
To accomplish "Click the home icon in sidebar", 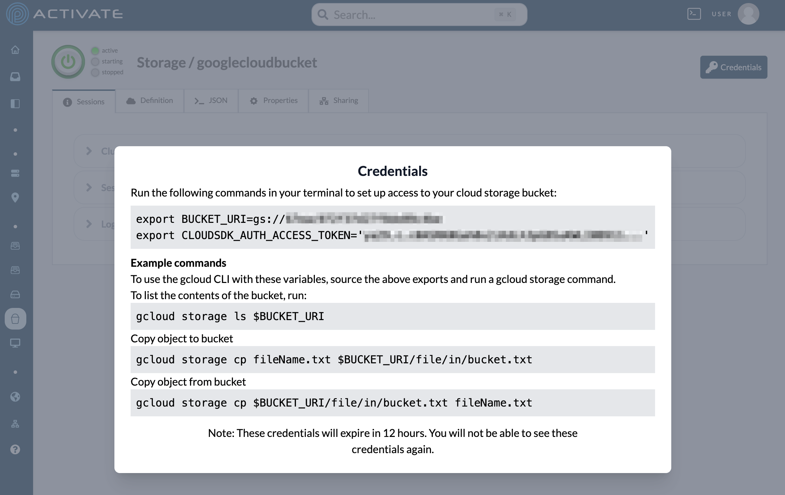I will tap(15, 50).
